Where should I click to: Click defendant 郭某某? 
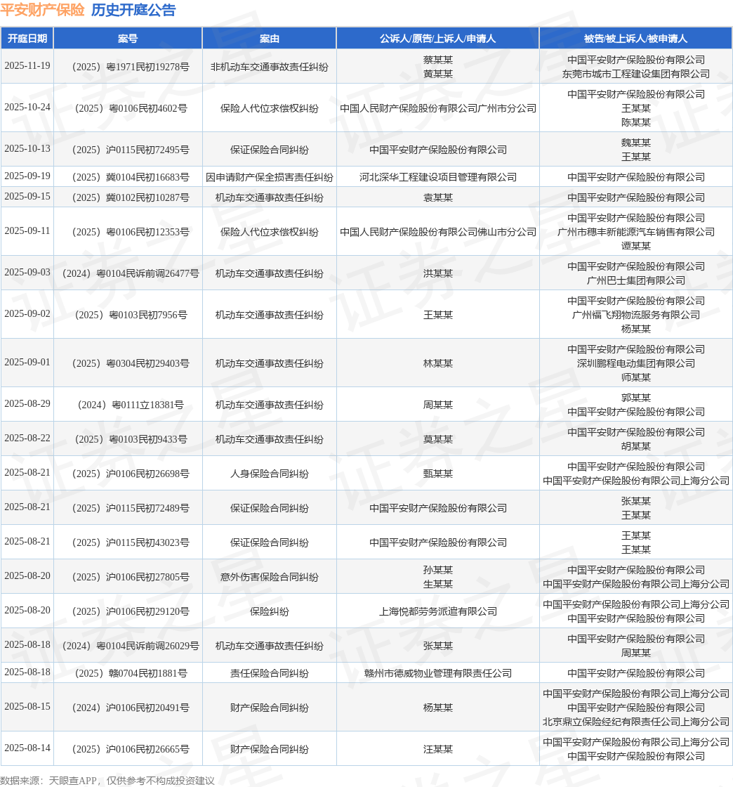click(x=635, y=398)
